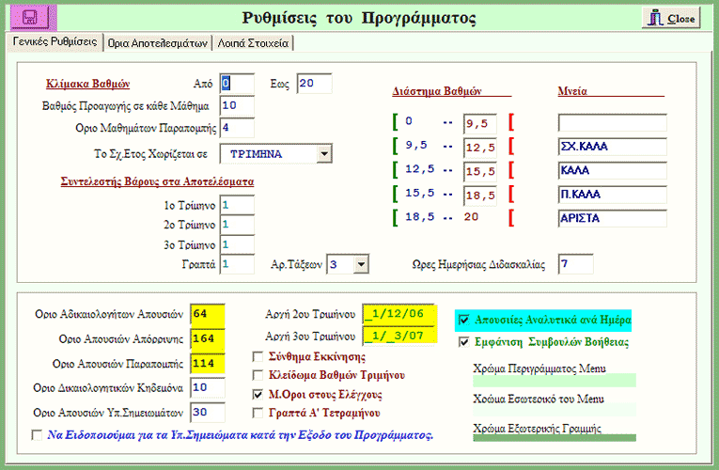Toggle Κλείδωμα Βαθμών Τριμήνου checkbox
The height and width of the screenshot is (470, 719).
[258, 375]
